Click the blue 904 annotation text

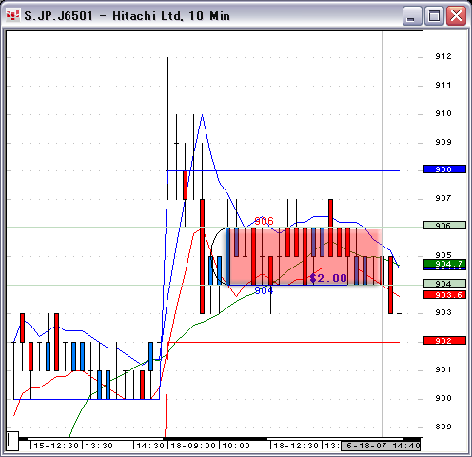click(x=264, y=290)
